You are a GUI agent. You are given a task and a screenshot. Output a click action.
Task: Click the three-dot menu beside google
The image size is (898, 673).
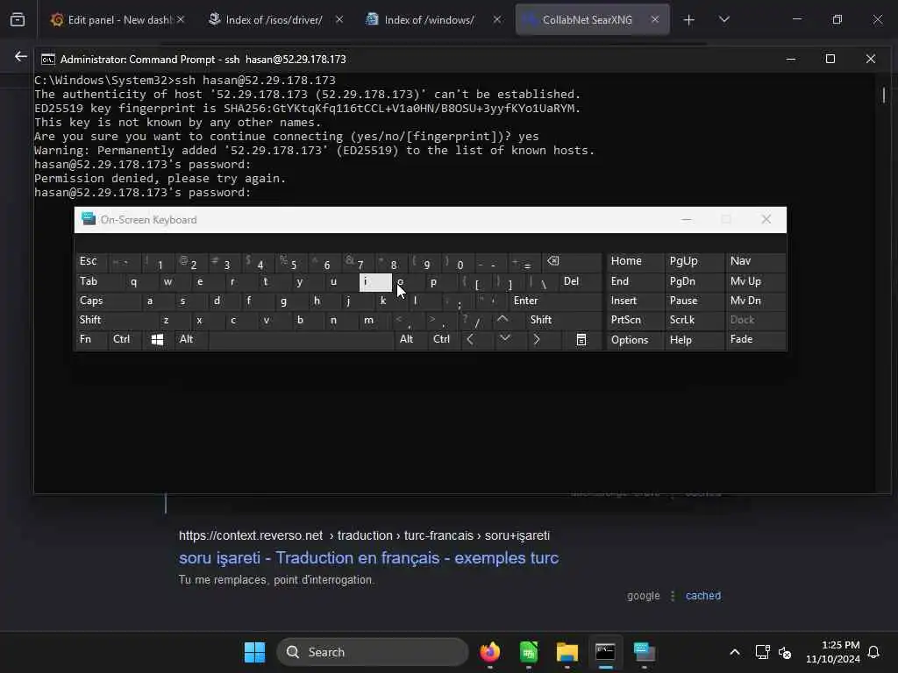[673, 596]
